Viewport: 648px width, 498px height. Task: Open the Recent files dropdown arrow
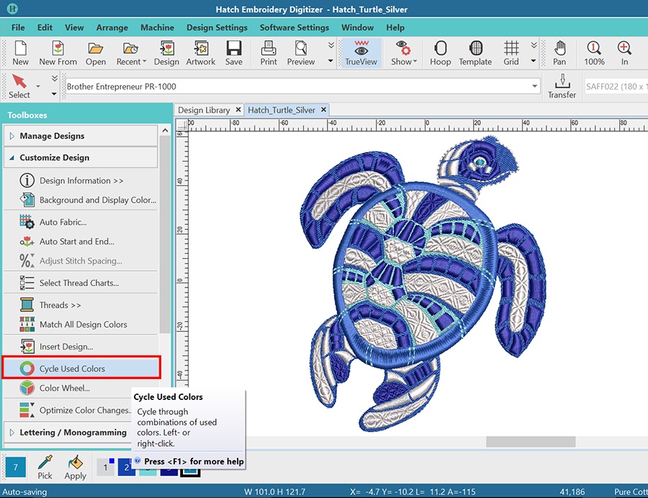click(145, 62)
